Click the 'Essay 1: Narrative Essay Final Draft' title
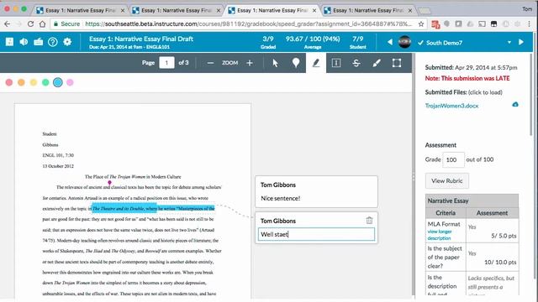The width and height of the screenshot is (538, 302). [141, 39]
